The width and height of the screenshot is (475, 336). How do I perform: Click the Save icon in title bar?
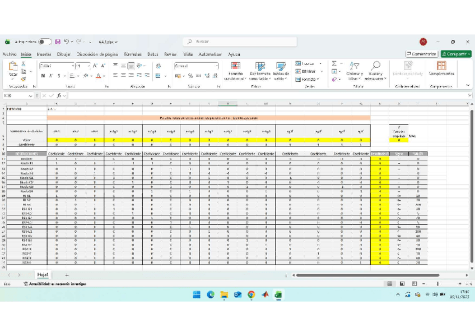pos(58,42)
